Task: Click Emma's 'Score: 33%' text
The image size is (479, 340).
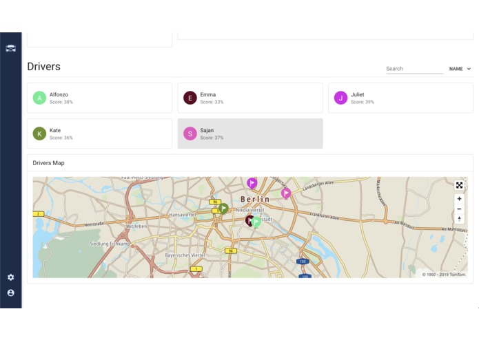Action: coord(212,102)
